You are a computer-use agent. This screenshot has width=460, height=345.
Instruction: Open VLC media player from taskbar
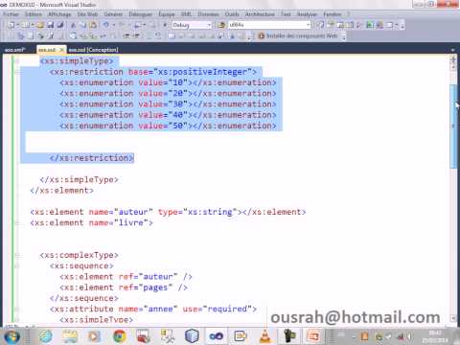pos(265,336)
